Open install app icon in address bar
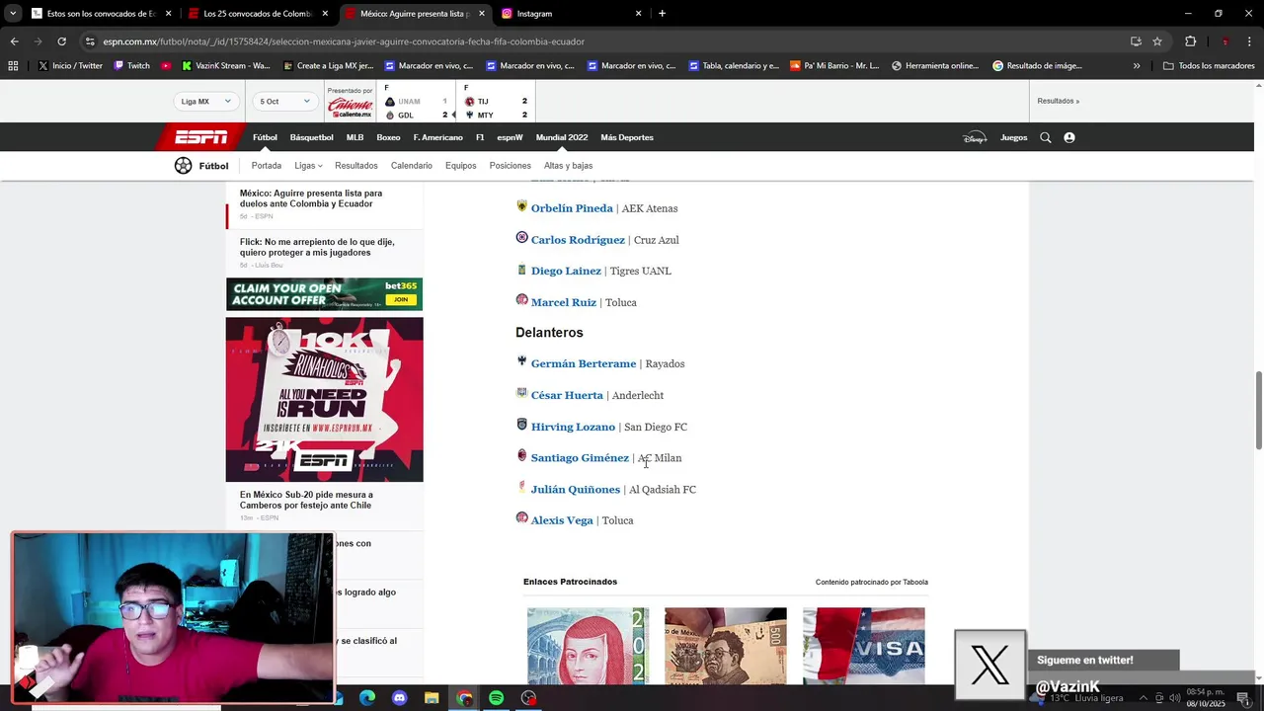This screenshot has width=1264, height=711. [x=1136, y=41]
